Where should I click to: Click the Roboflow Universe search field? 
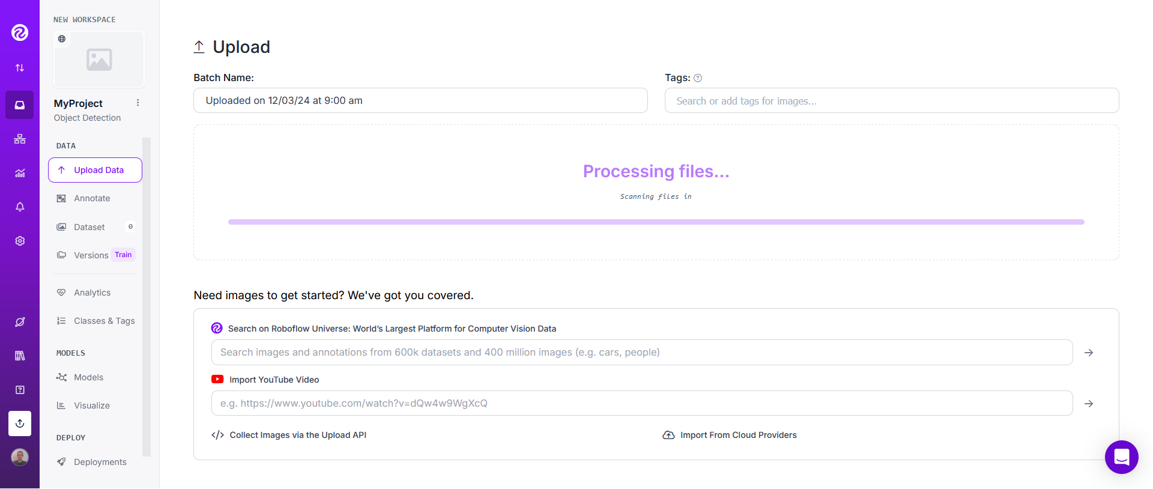coord(642,352)
